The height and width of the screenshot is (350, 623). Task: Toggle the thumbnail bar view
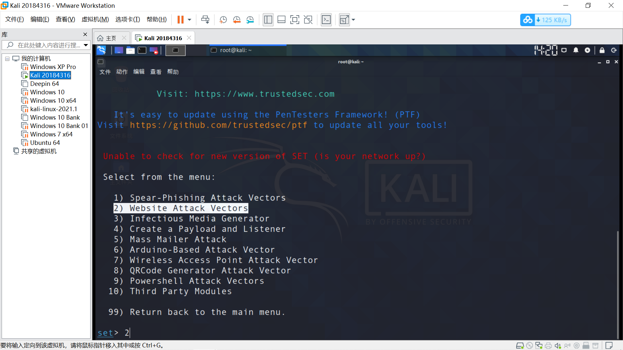click(281, 20)
